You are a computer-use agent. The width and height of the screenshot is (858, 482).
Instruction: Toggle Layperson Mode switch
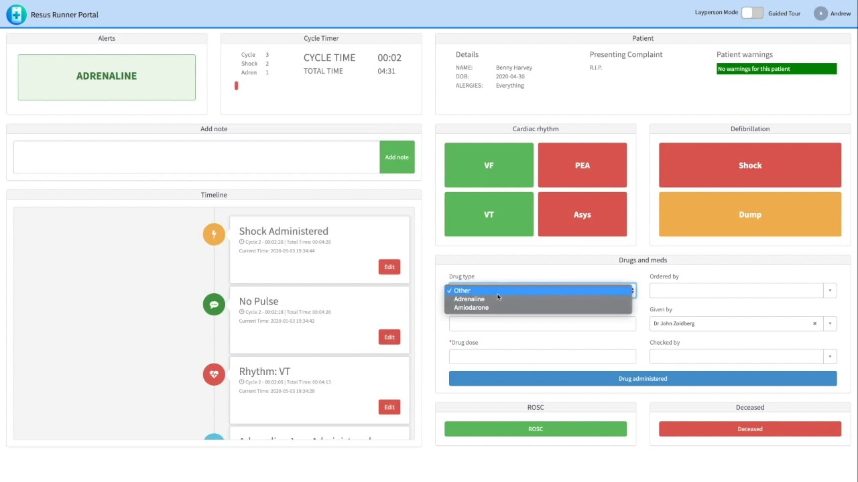[752, 13]
